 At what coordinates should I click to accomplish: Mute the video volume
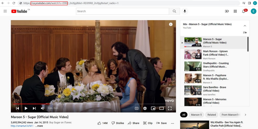(43, 108)
